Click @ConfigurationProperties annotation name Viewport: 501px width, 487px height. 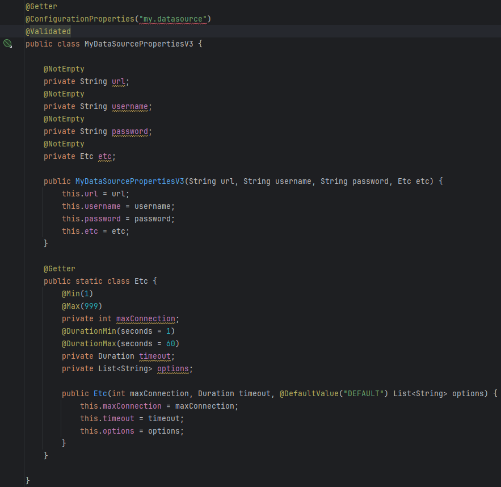tap(80, 19)
